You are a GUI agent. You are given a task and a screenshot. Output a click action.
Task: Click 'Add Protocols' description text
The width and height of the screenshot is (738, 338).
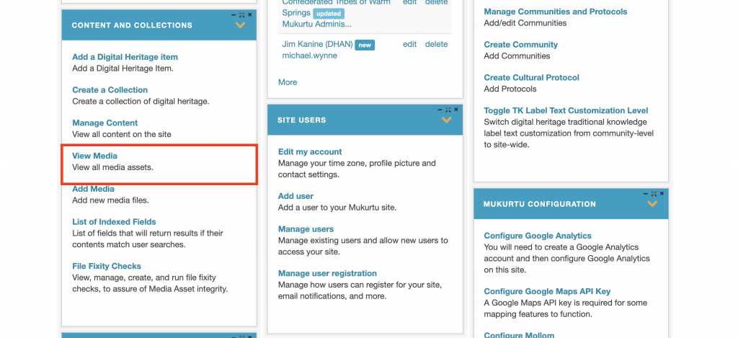coord(510,89)
